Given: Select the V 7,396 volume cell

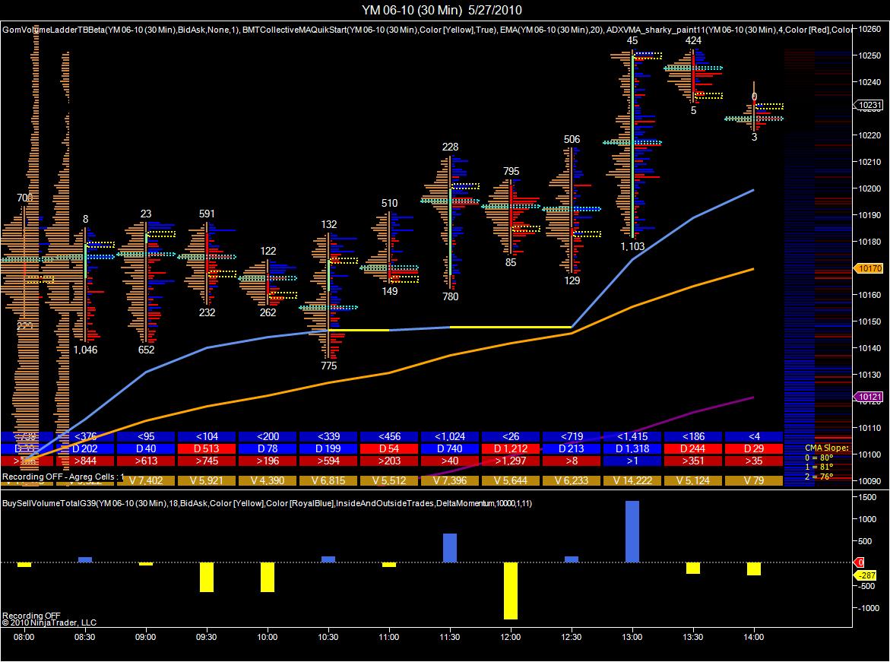Looking at the screenshot, I should pos(449,480).
